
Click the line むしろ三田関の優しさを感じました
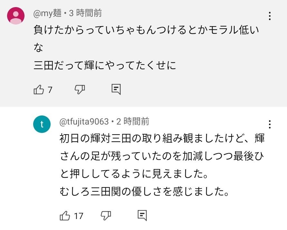[x=145, y=192]
